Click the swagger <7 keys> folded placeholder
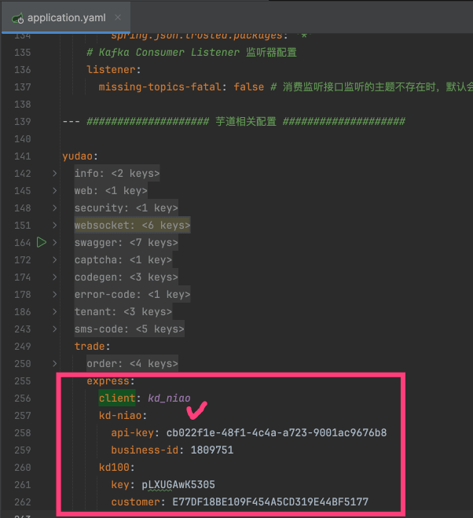This screenshot has width=473, height=518. point(152,242)
